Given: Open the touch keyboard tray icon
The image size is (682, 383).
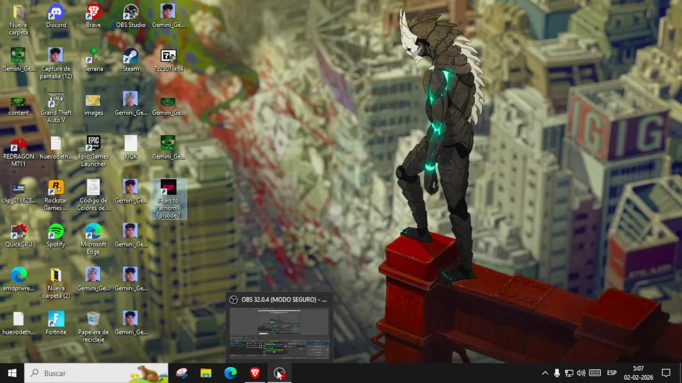Looking at the screenshot, I should tap(595, 373).
